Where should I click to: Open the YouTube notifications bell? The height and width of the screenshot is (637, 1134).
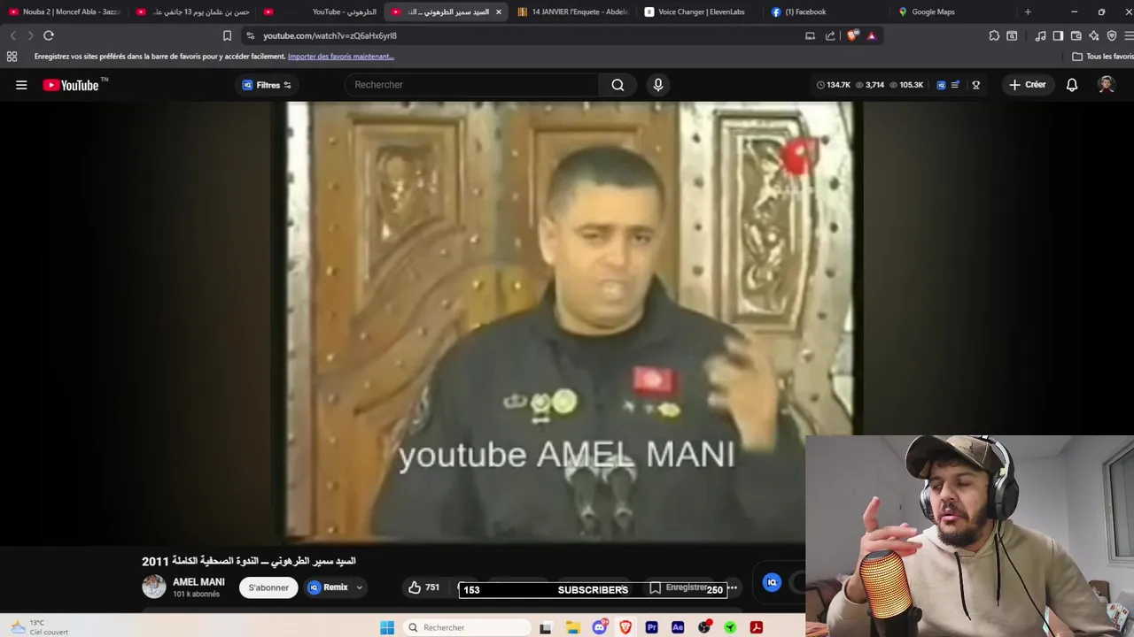(x=1072, y=85)
